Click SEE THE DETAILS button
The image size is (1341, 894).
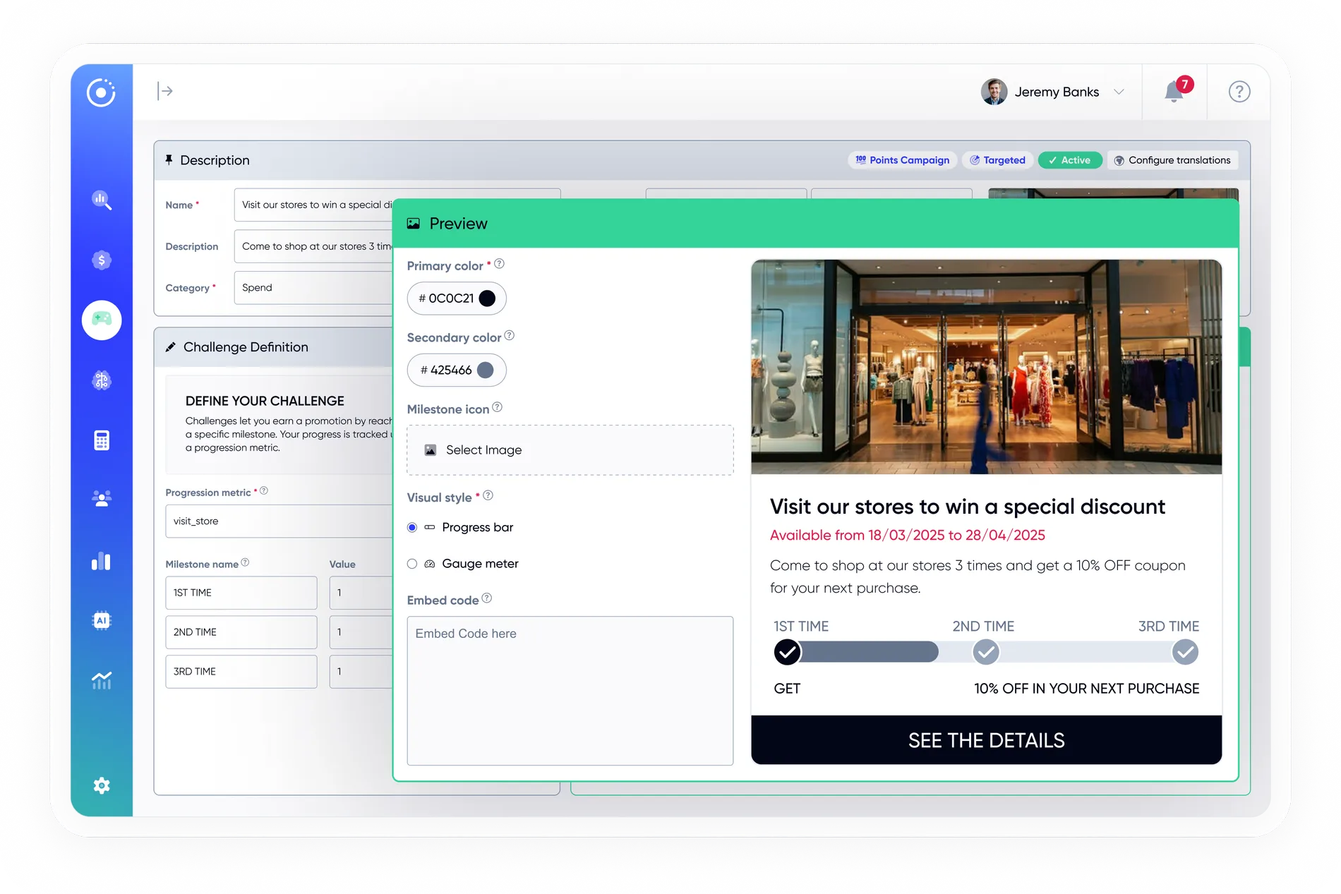click(x=986, y=740)
